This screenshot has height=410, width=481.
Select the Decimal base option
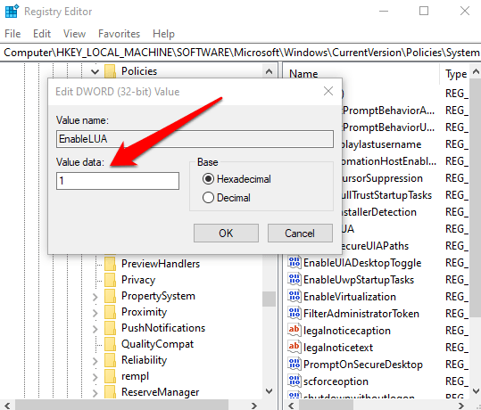227,198
